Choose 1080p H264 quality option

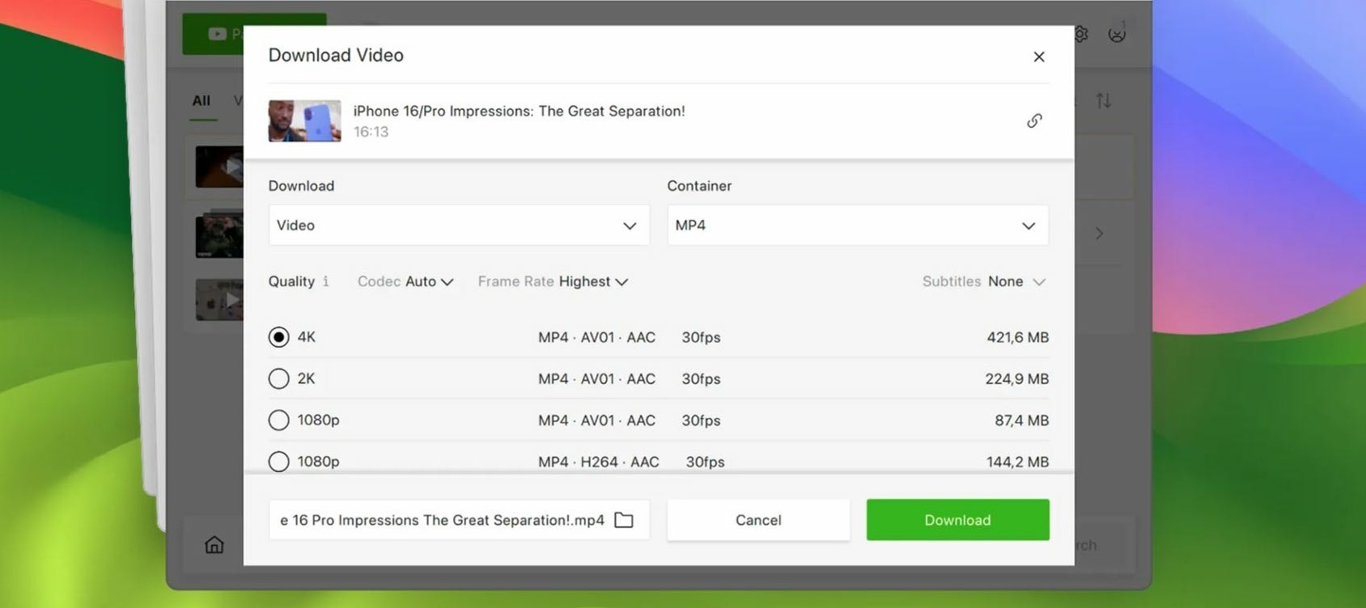tap(278, 462)
